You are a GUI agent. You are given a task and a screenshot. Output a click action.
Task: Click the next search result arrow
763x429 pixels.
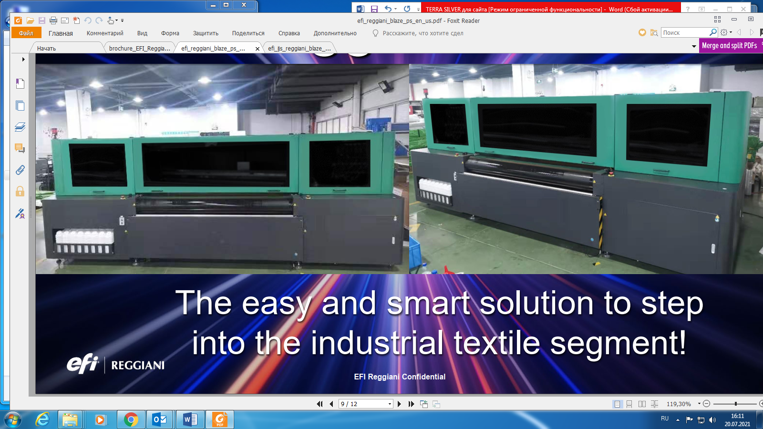(x=752, y=32)
